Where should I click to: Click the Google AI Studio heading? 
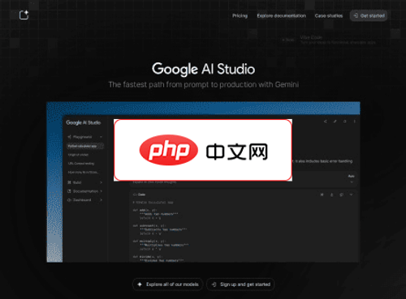[203, 69]
